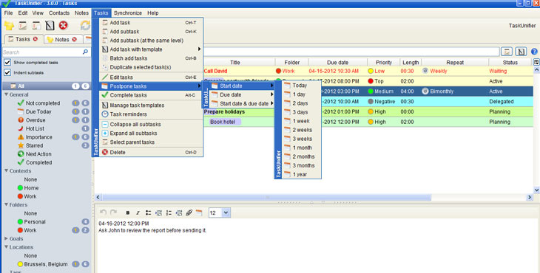540x273 pixels.
Task: Select Brussels, Belgium location
Action: 45,264
